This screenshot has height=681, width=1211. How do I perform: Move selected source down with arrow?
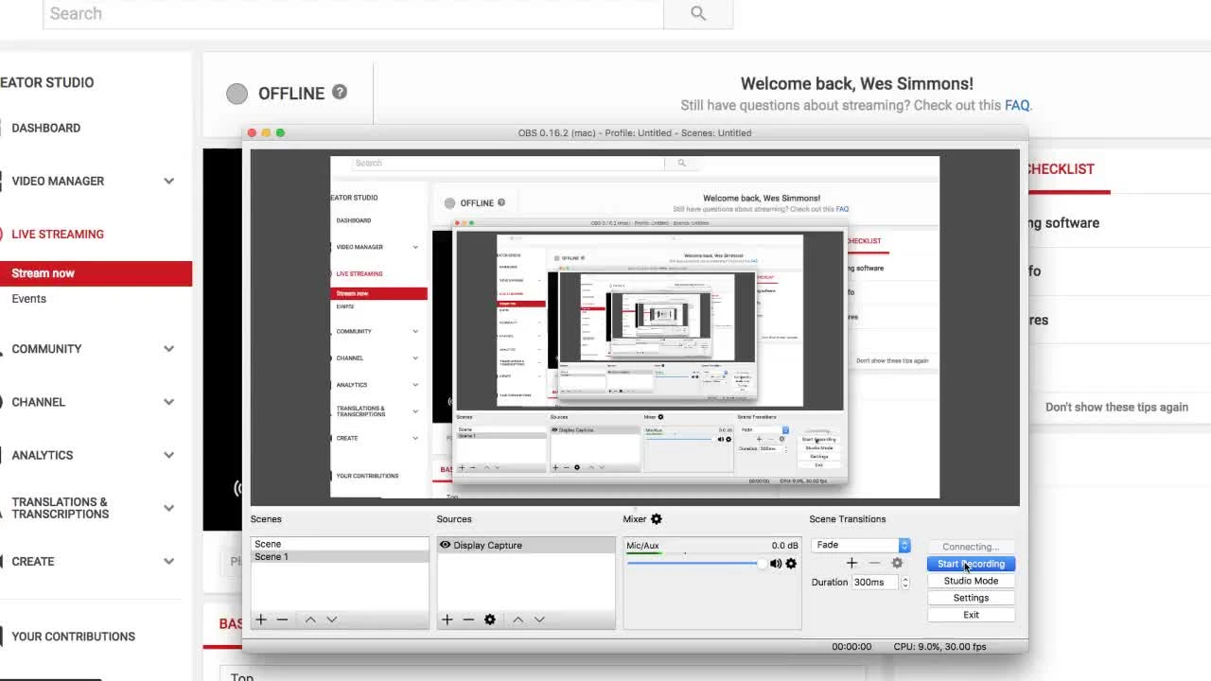(539, 620)
